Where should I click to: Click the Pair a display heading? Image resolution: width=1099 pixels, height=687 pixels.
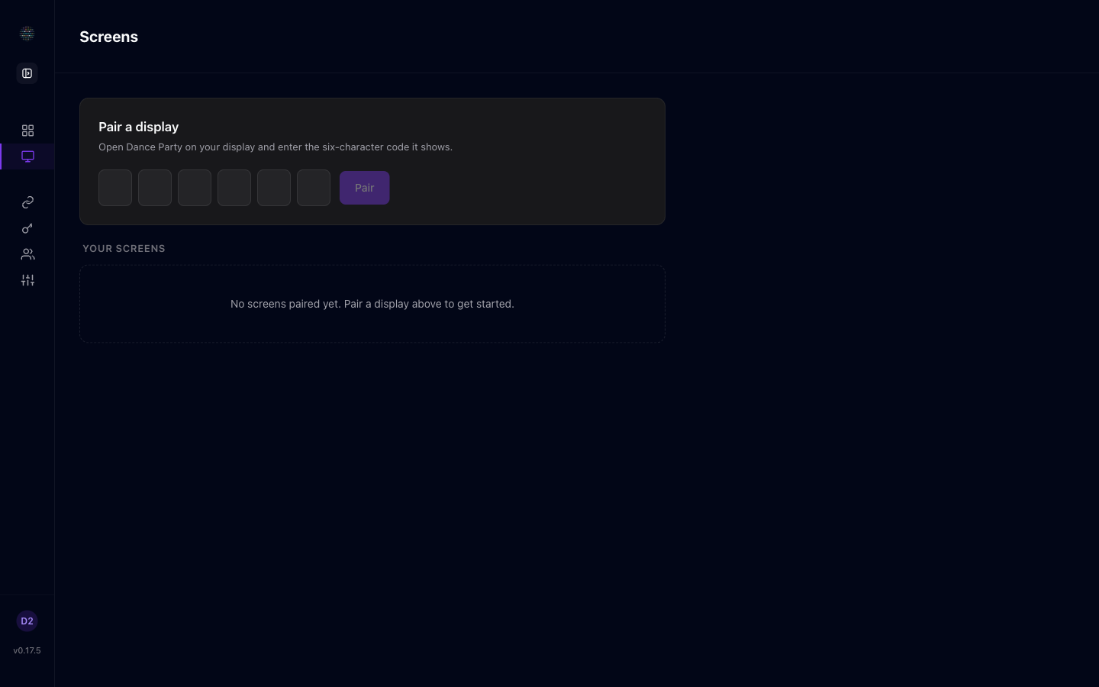point(138,127)
